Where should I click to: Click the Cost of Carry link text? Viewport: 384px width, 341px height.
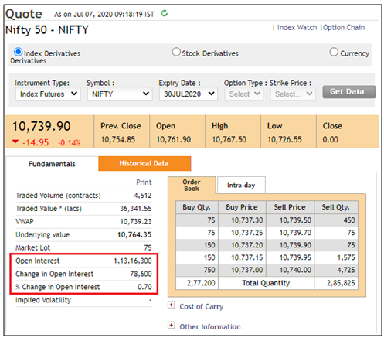click(x=202, y=306)
